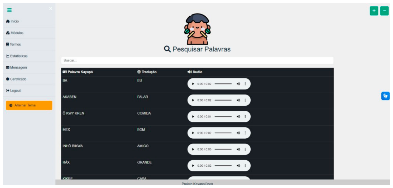Viewport: 393px width, 188px height.
Task: Open the Início menu item
Action: coord(12,22)
